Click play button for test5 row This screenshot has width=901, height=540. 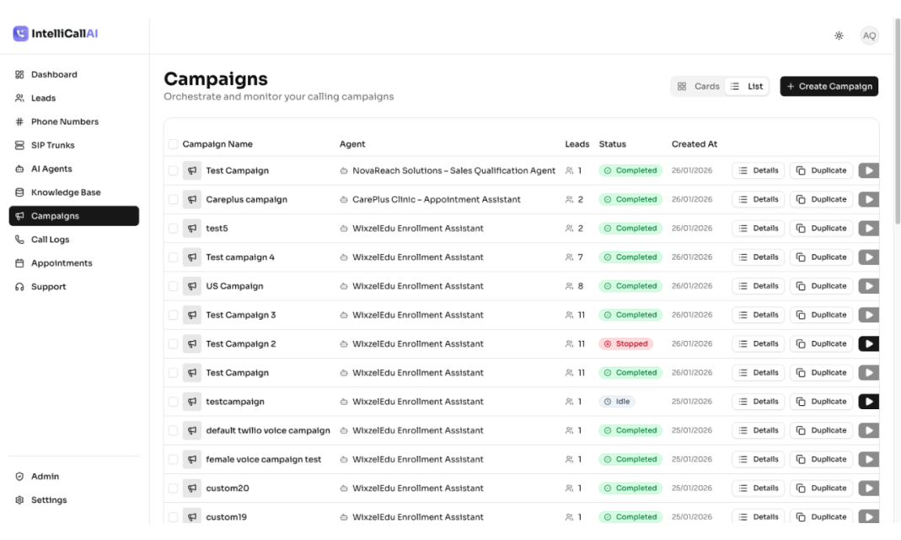(869, 229)
